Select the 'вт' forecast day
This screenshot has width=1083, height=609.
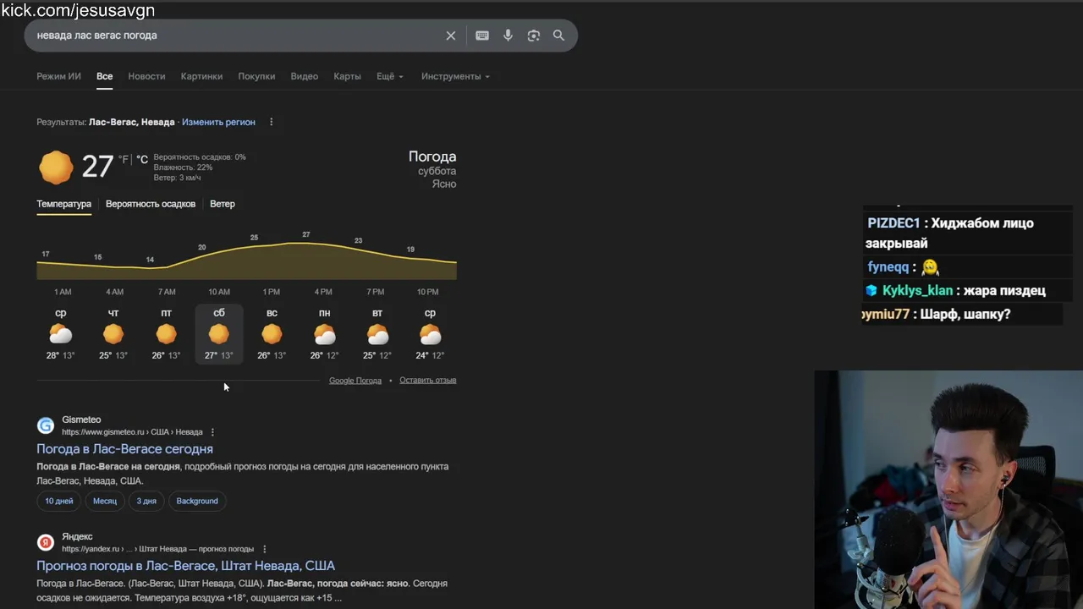pyautogui.click(x=377, y=334)
